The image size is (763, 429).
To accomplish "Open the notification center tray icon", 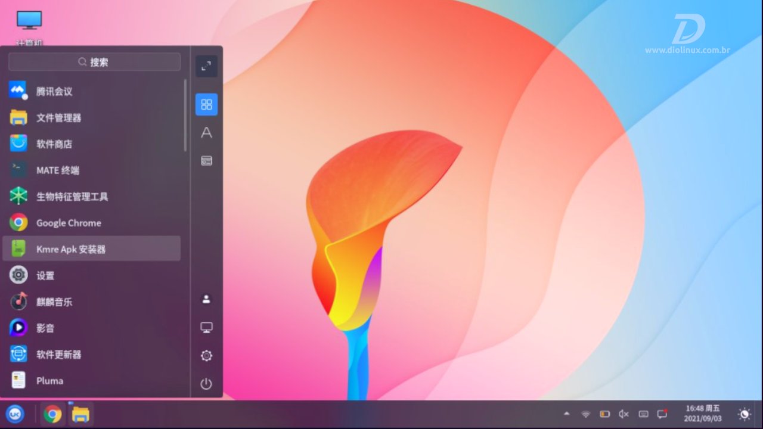I will (x=662, y=414).
